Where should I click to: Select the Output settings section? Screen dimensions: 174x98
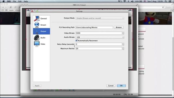(x=42, y=31)
